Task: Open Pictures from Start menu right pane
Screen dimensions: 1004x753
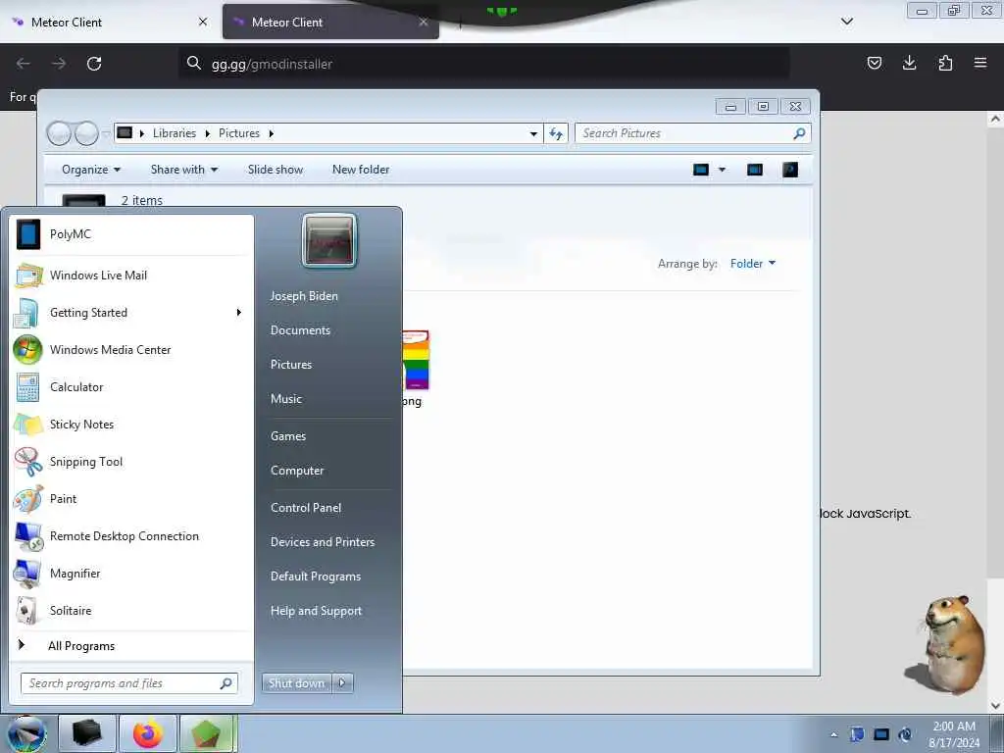Action: click(291, 365)
